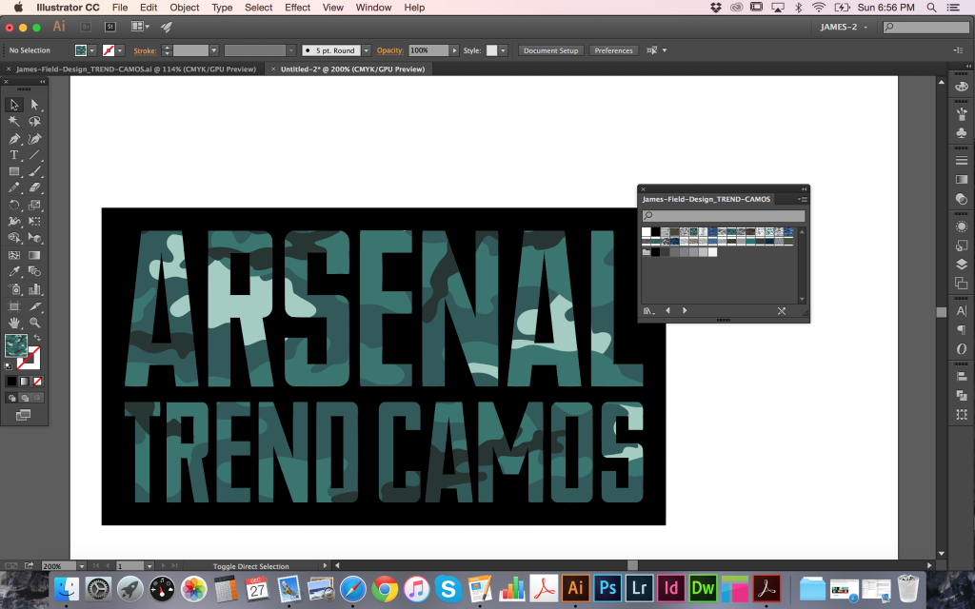Open the Window menu
The image size is (975, 609).
point(373,8)
